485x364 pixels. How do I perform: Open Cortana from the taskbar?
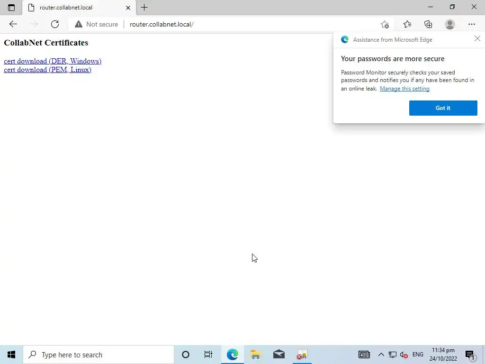[186, 355]
